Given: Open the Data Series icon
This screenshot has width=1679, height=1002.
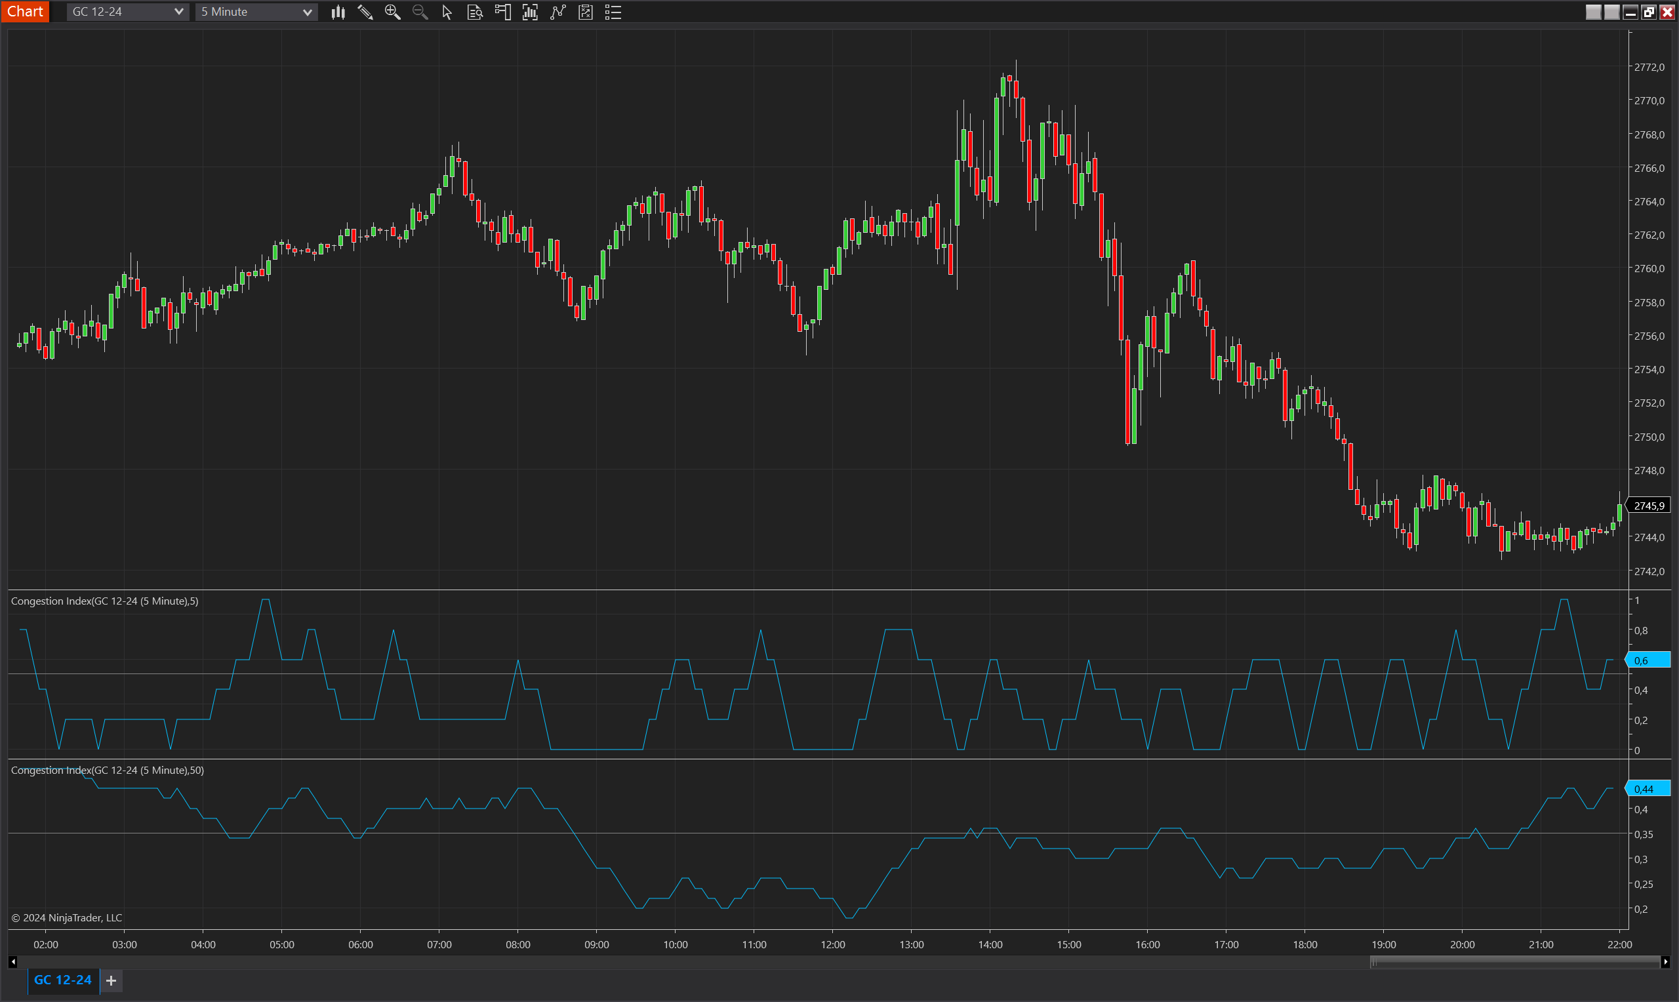Looking at the screenshot, I should coord(530,12).
